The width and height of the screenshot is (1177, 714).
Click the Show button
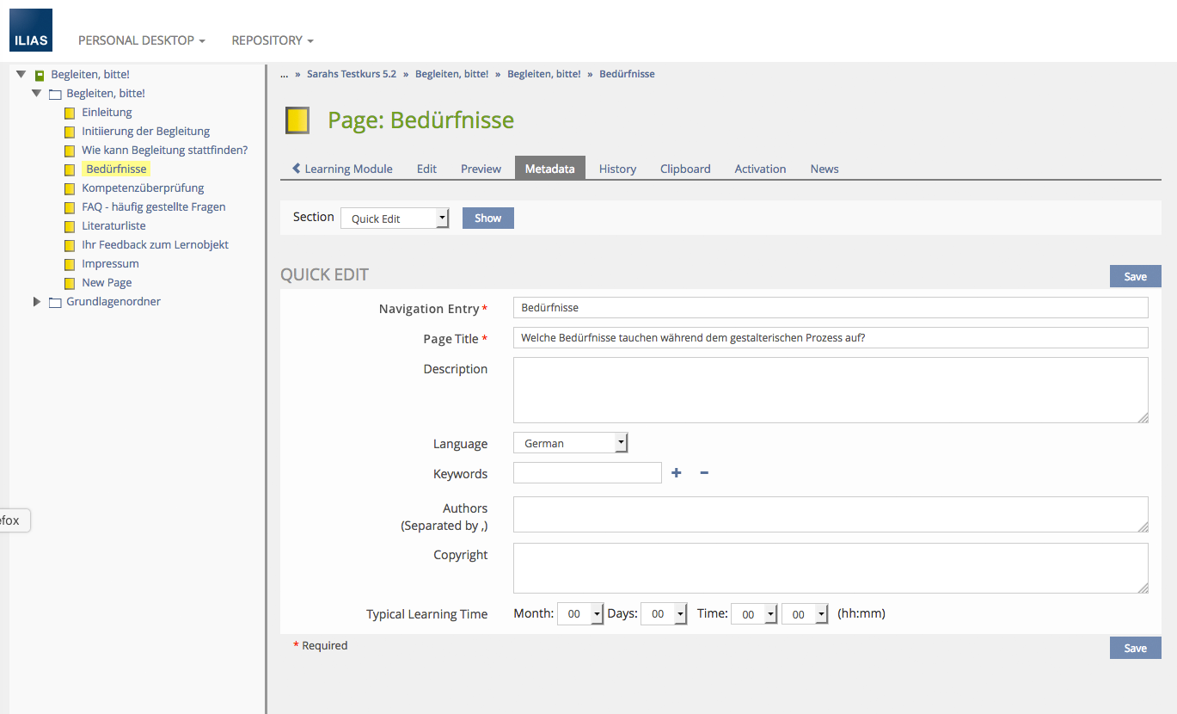(x=487, y=218)
